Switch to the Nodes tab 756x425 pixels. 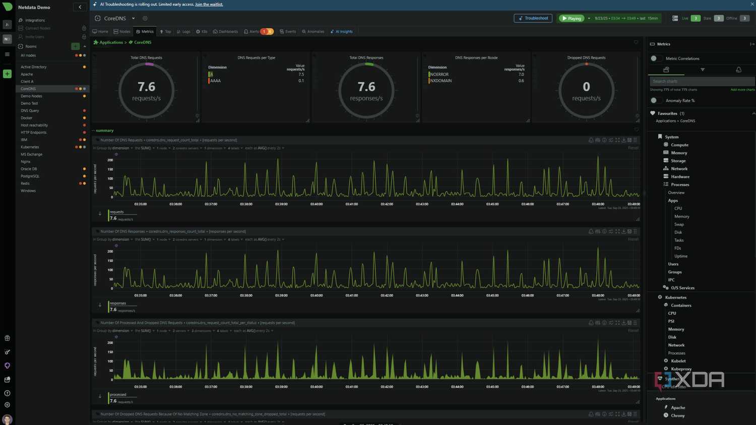click(122, 32)
